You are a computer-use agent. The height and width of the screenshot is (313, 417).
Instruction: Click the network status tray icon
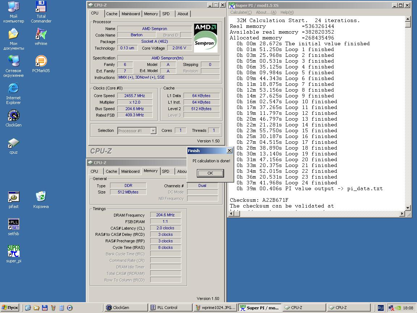coord(391,308)
